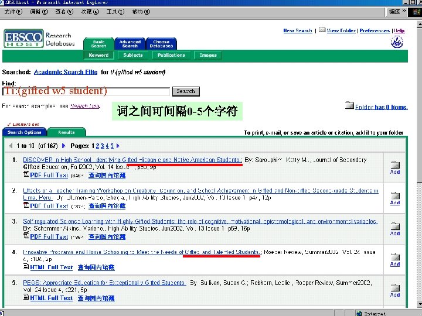Click the Search button
Viewport: 422px width, 316px height.
[186, 91]
